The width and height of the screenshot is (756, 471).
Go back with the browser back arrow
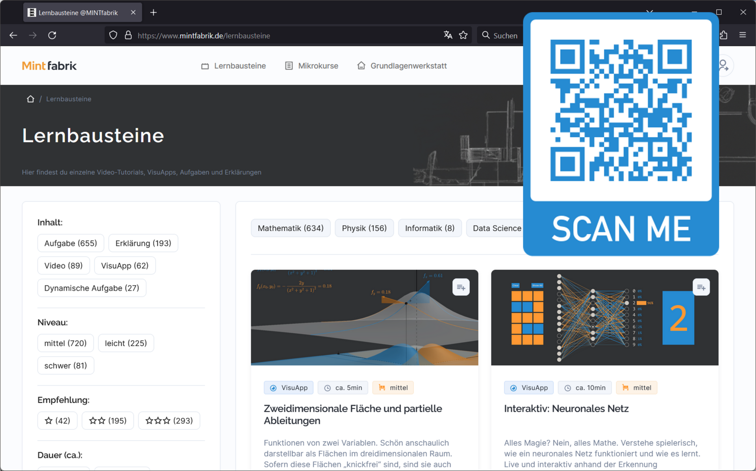(13, 35)
